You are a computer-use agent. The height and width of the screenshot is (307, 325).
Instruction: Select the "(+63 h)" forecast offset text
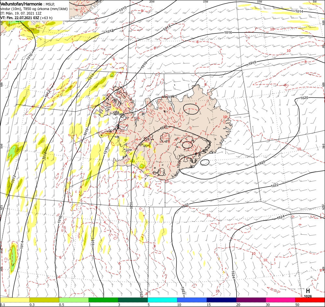(x=46, y=18)
